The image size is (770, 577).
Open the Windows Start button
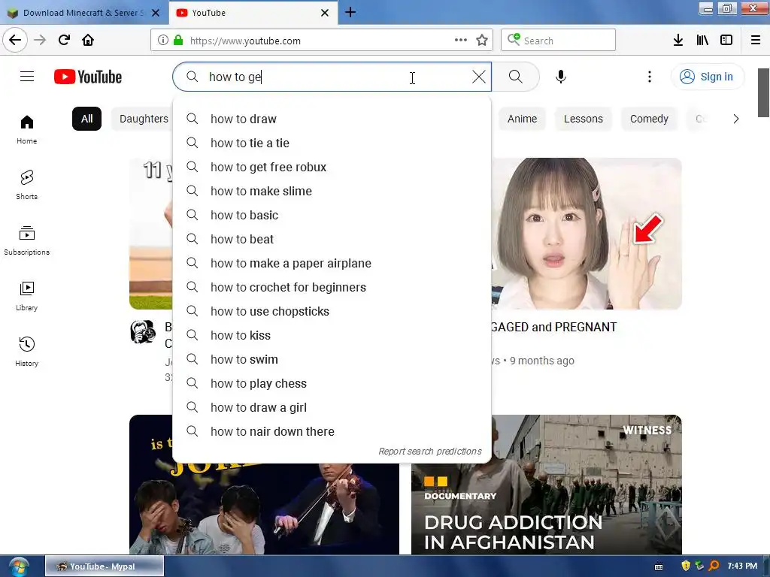click(18, 566)
